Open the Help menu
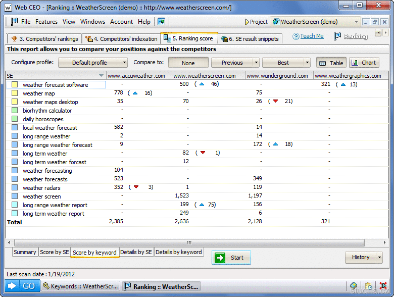The width and height of the screenshot is (394, 297). (144, 22)
